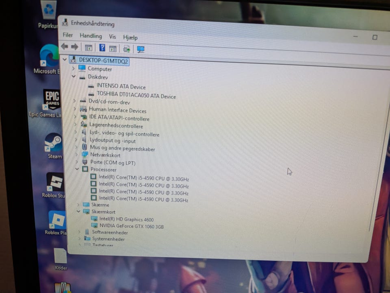
Task: Expand the Human Interface Devices category
Action: coord(75,109)
